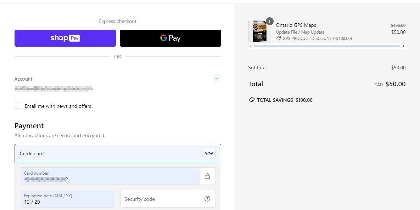Click into the Card number field

[x=110, y=176]
